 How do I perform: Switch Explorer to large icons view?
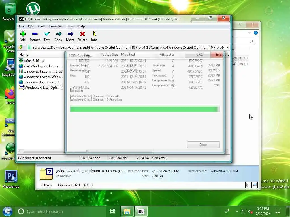coord(255,185)
